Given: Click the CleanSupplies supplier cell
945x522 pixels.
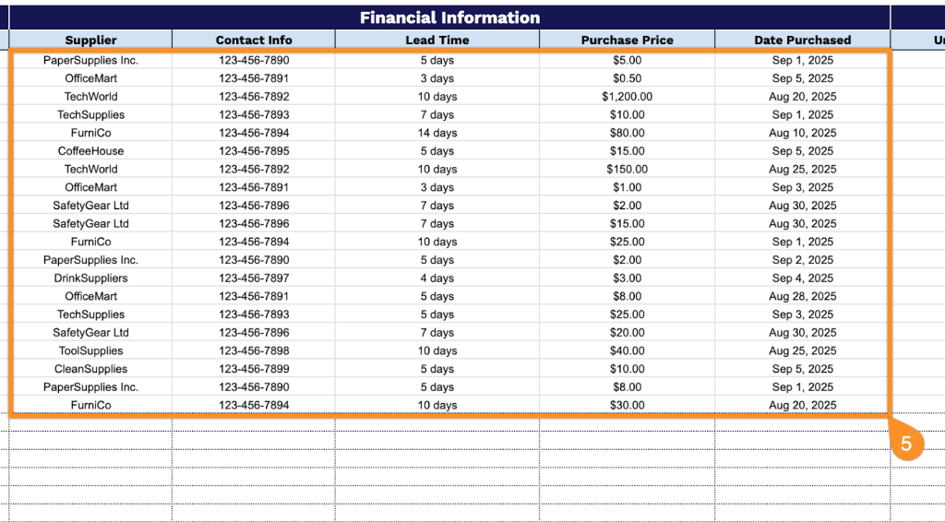Looking at the screenshot, I should (90, 369).
